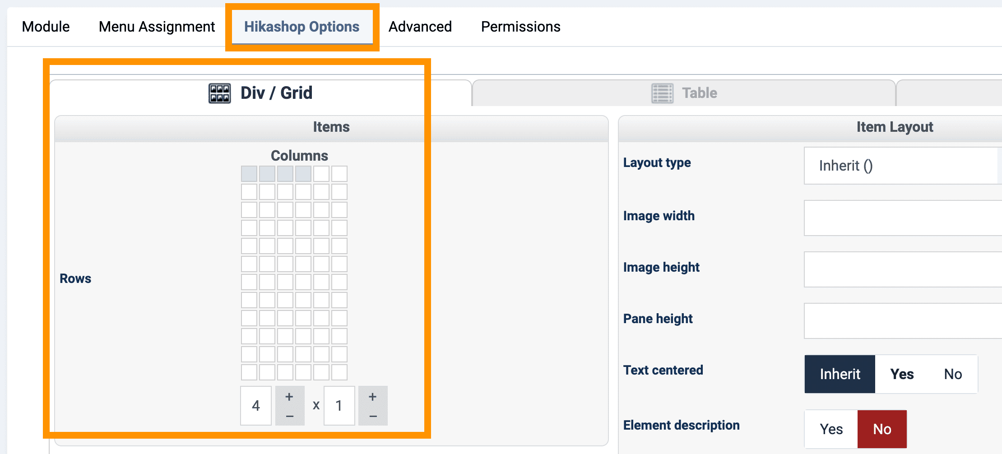The image size is (1002, 454).
Task: Decrease the rows count with minus
Action: [373, 416]
